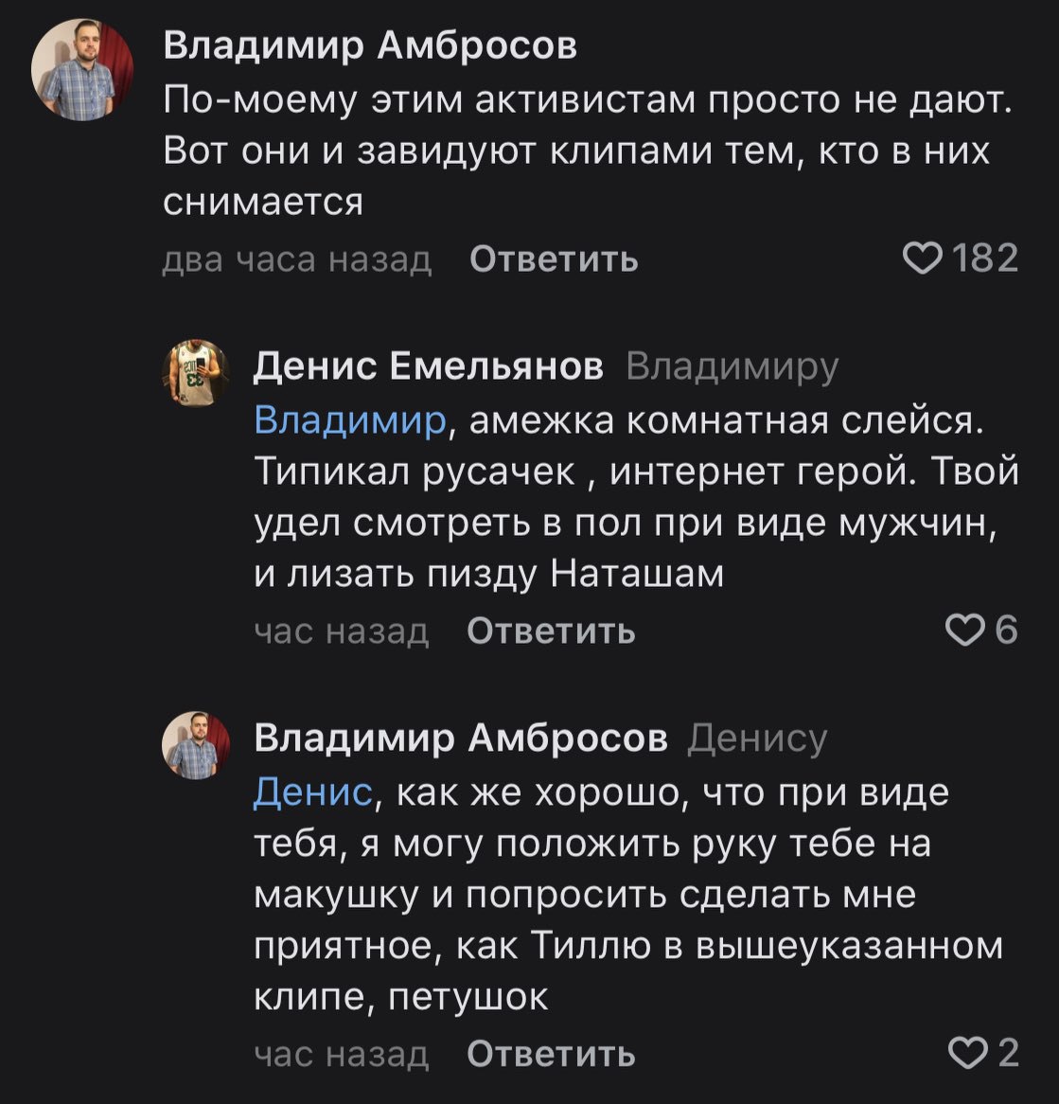Reply to the top comment via Ответить
This screenshot has height=1104, width=1059.
(554, 259)
